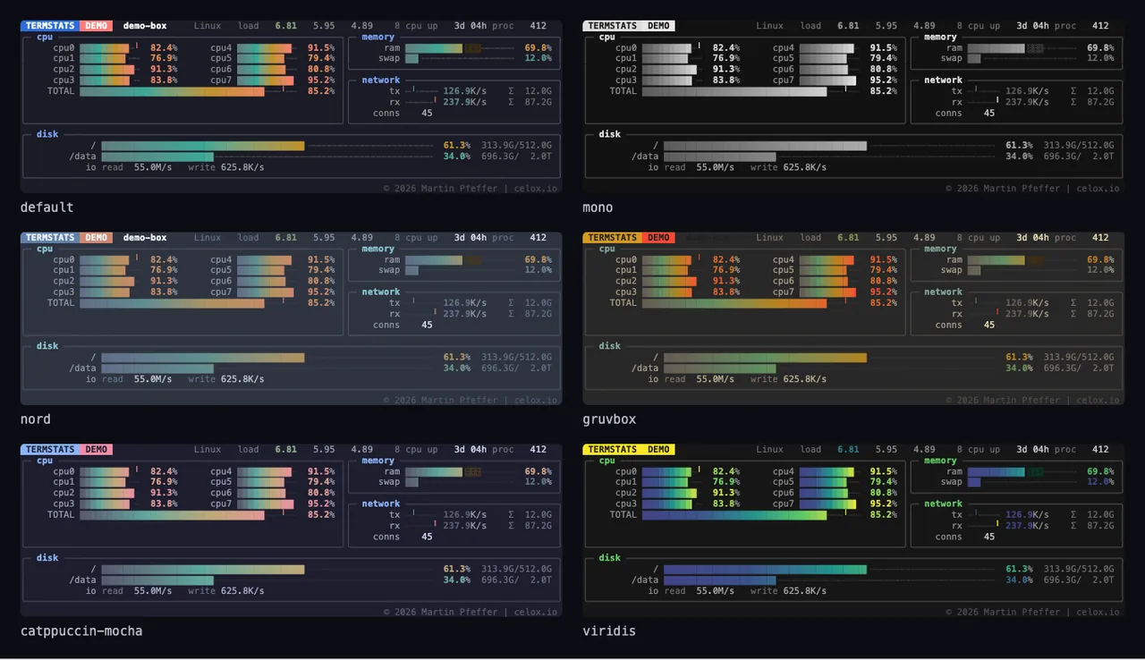The width and height of the screenshot is (1145, 660).
Task: Click the swap bar in catppuccin-mocha panel
Action: coord(411,482)
